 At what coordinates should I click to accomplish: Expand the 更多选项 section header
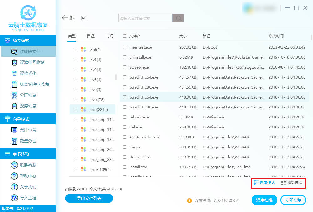pyautogui.click(x=28, y=154)
